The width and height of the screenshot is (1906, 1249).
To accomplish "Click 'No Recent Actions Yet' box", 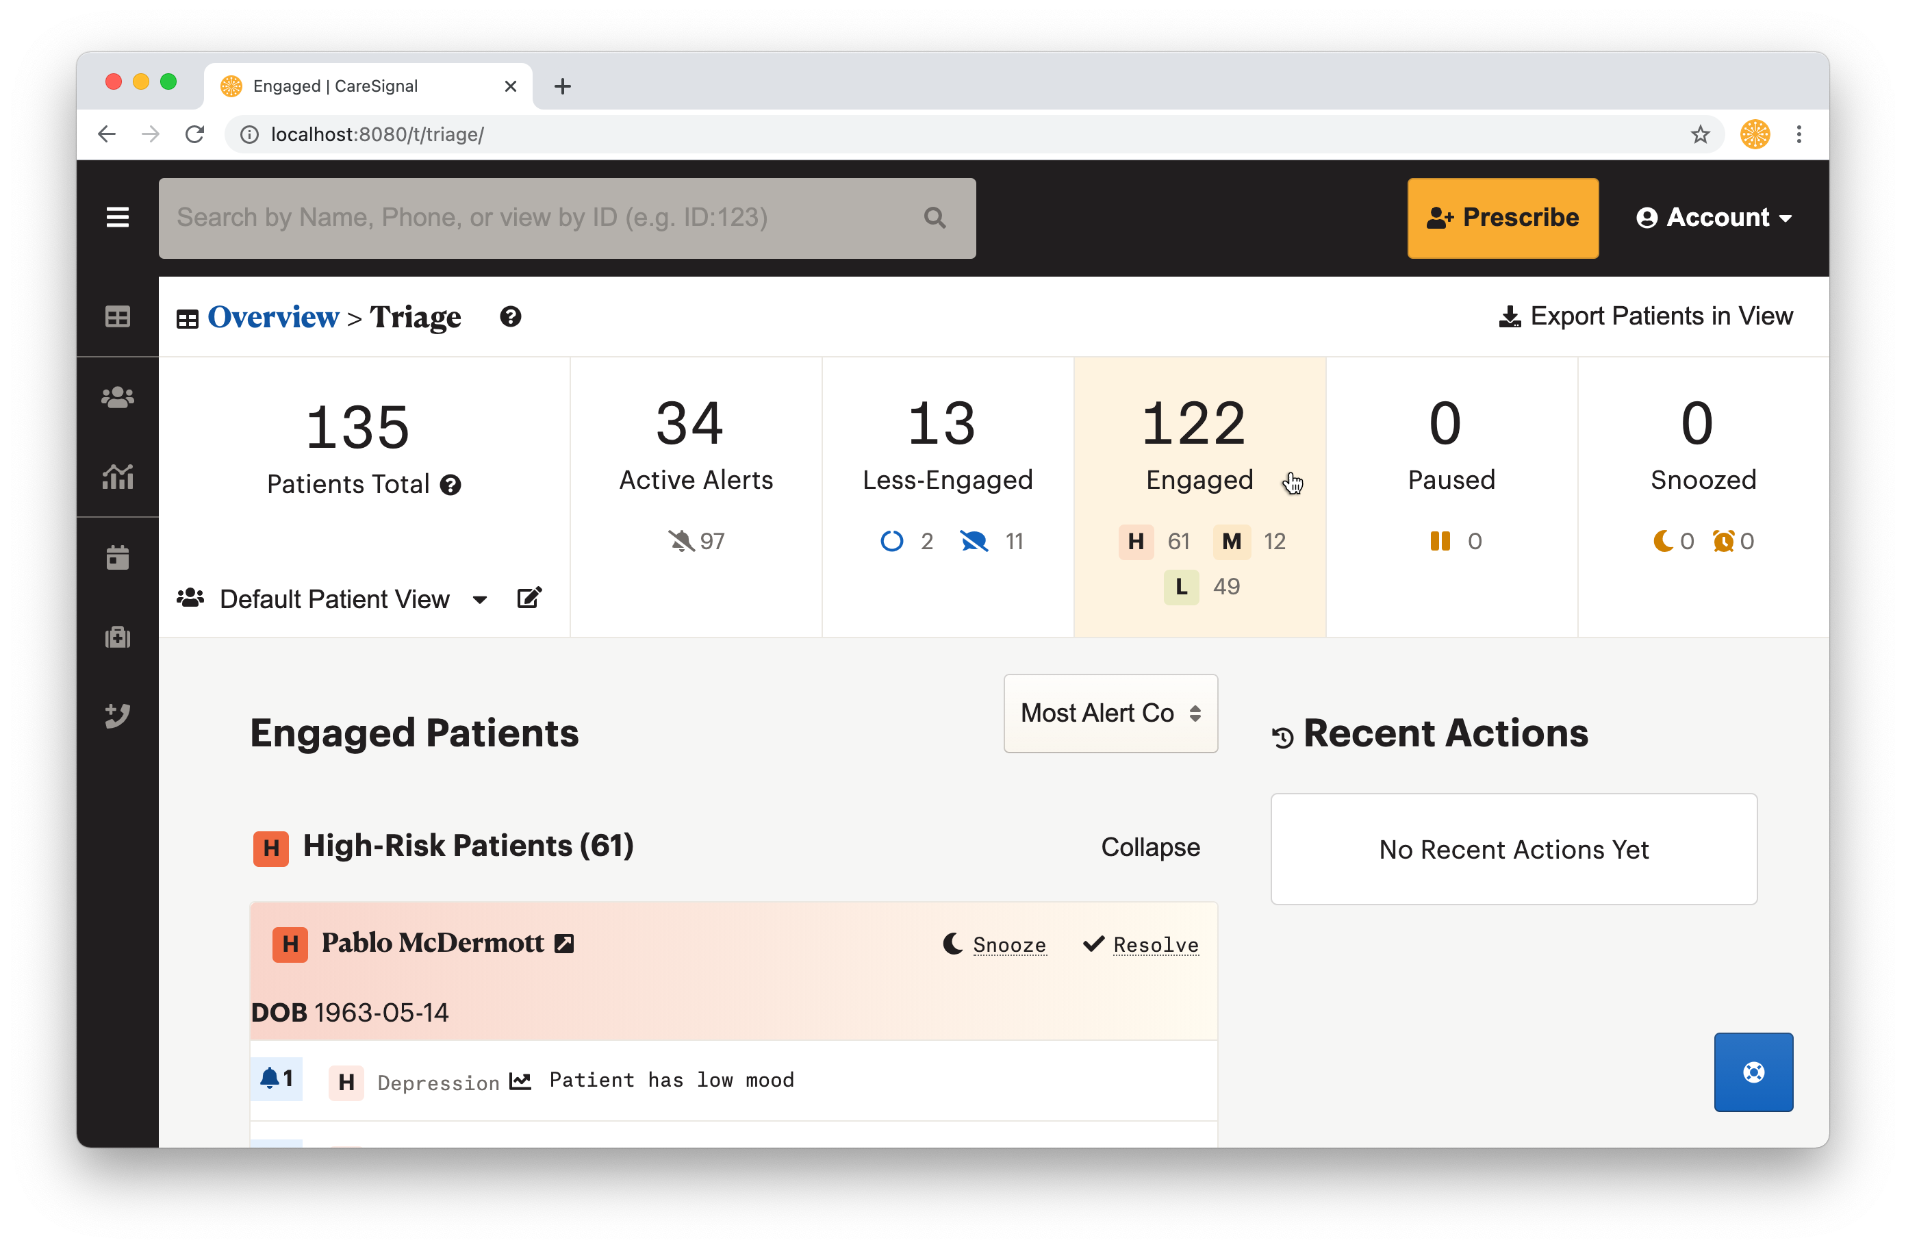I will 1514,849.
